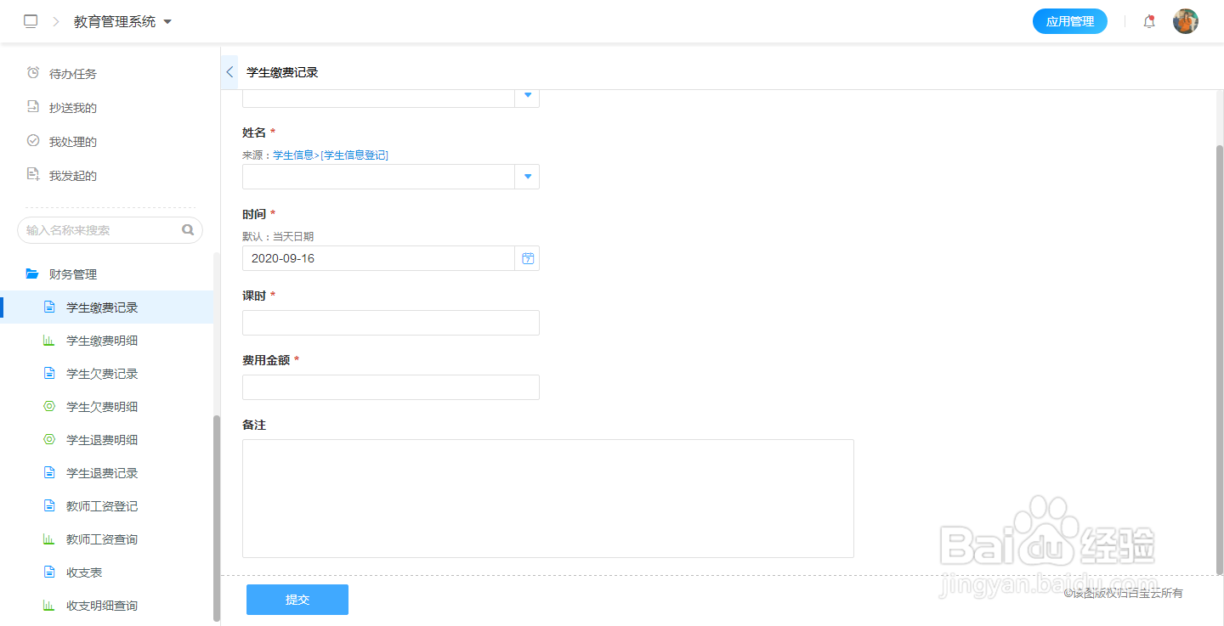Expand the topmost partially hidden dropdown arrow
Screen dimensions: 1224x626
point(528,96)
